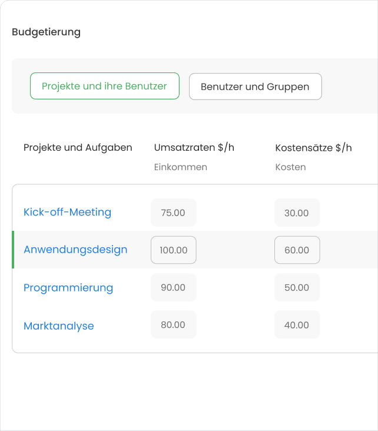The image size is (378, 431).
Task: Switch to Benutzer und Gruppen tab
Action: point(255,87)
